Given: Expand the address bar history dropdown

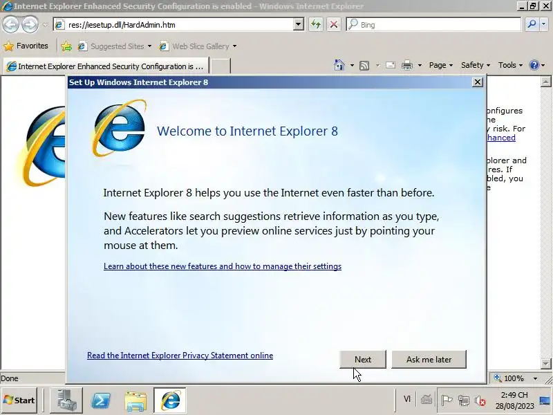Looking at the screenshot, I should point(299,25).
